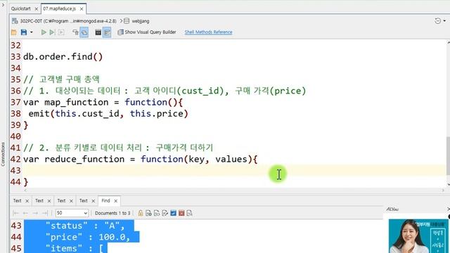Go to previous page of results

(25, 213)
